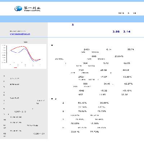Click the second bullet point labeled 2
The width and height of the screenshot is (144, 148).
click(x=54, y=99)
